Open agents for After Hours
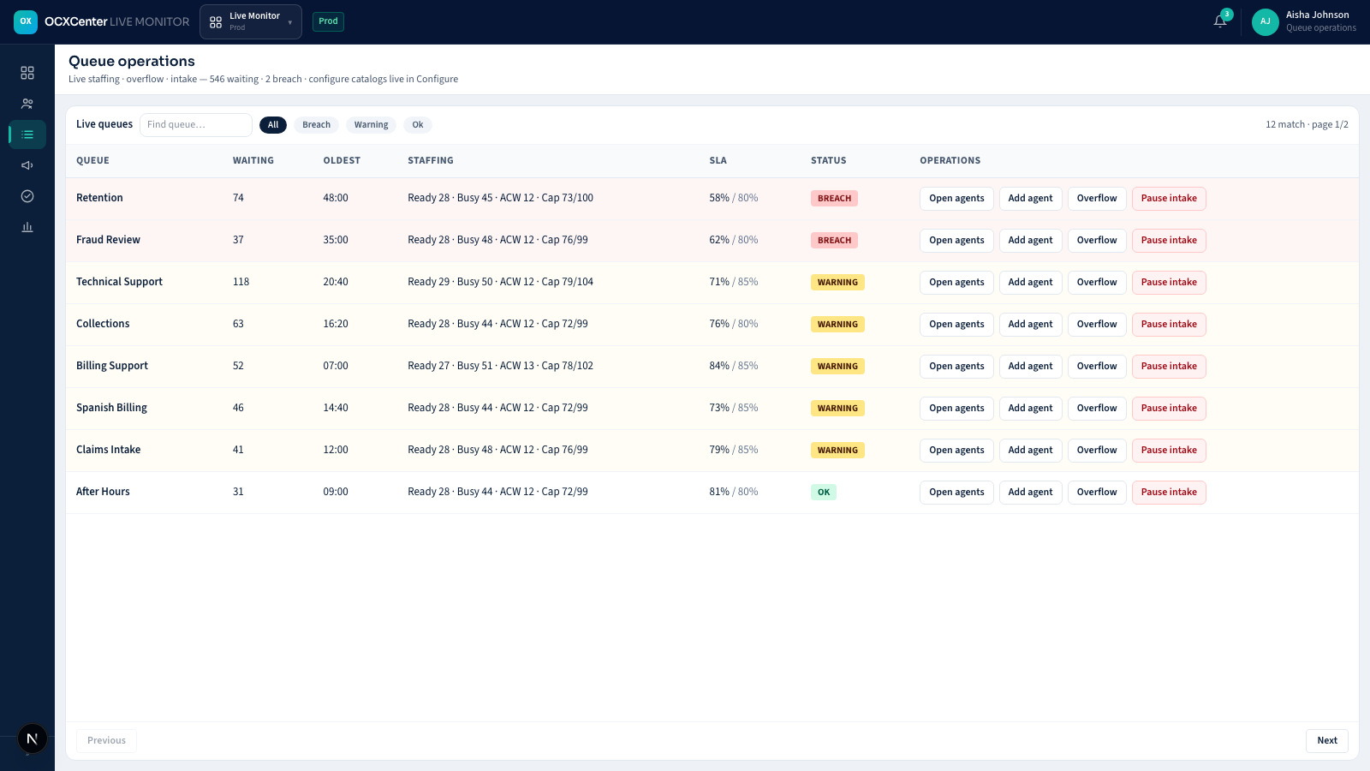Screen dimensions: 1370x771 click(956, 493)
